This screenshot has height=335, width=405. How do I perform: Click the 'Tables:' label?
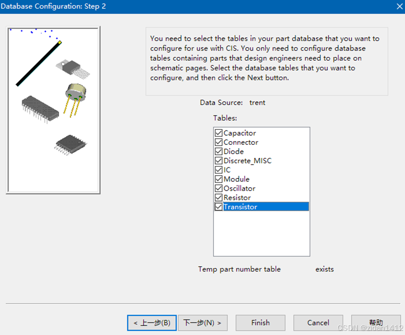[225, 118]
